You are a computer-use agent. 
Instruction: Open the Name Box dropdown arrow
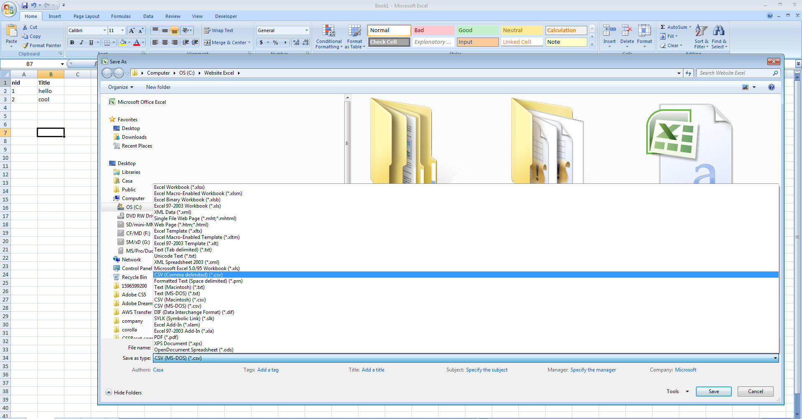(62, 64)
